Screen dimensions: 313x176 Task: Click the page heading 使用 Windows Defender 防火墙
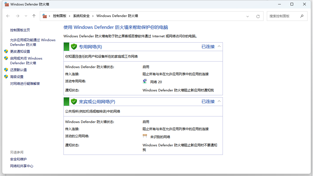(x=116, y=27)
